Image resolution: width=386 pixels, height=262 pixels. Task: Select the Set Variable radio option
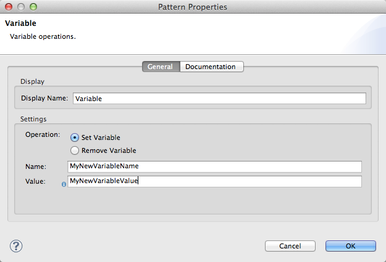(75, 138)
